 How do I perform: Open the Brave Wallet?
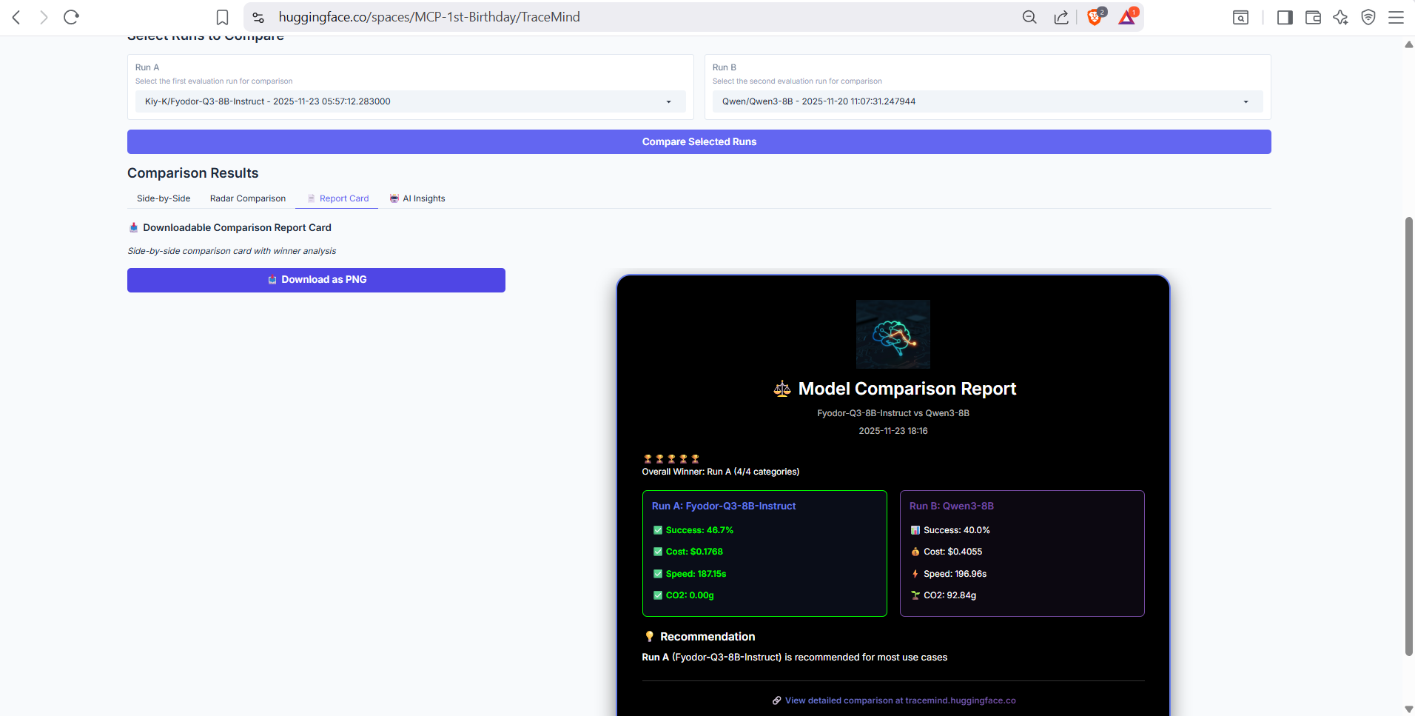click(1313, 17)
